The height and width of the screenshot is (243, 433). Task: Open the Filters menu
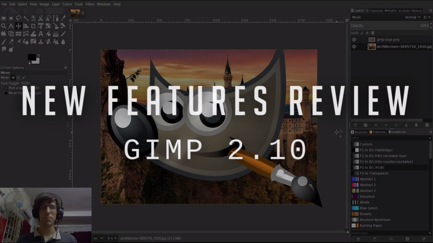pos(90,4)
